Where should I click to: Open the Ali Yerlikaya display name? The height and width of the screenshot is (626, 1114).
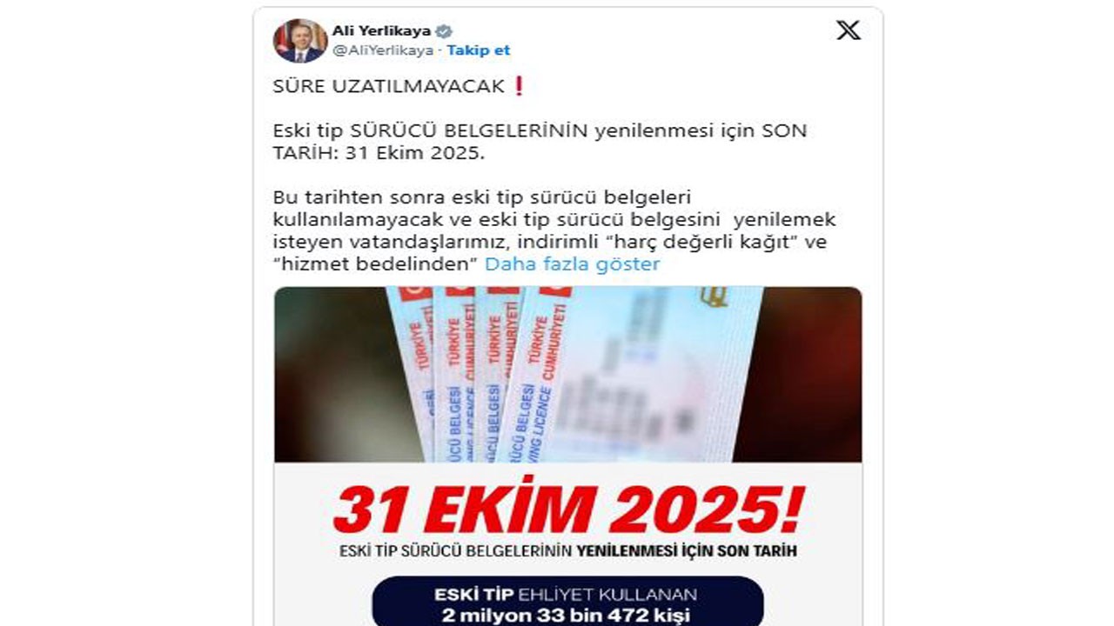click(381, 31)
